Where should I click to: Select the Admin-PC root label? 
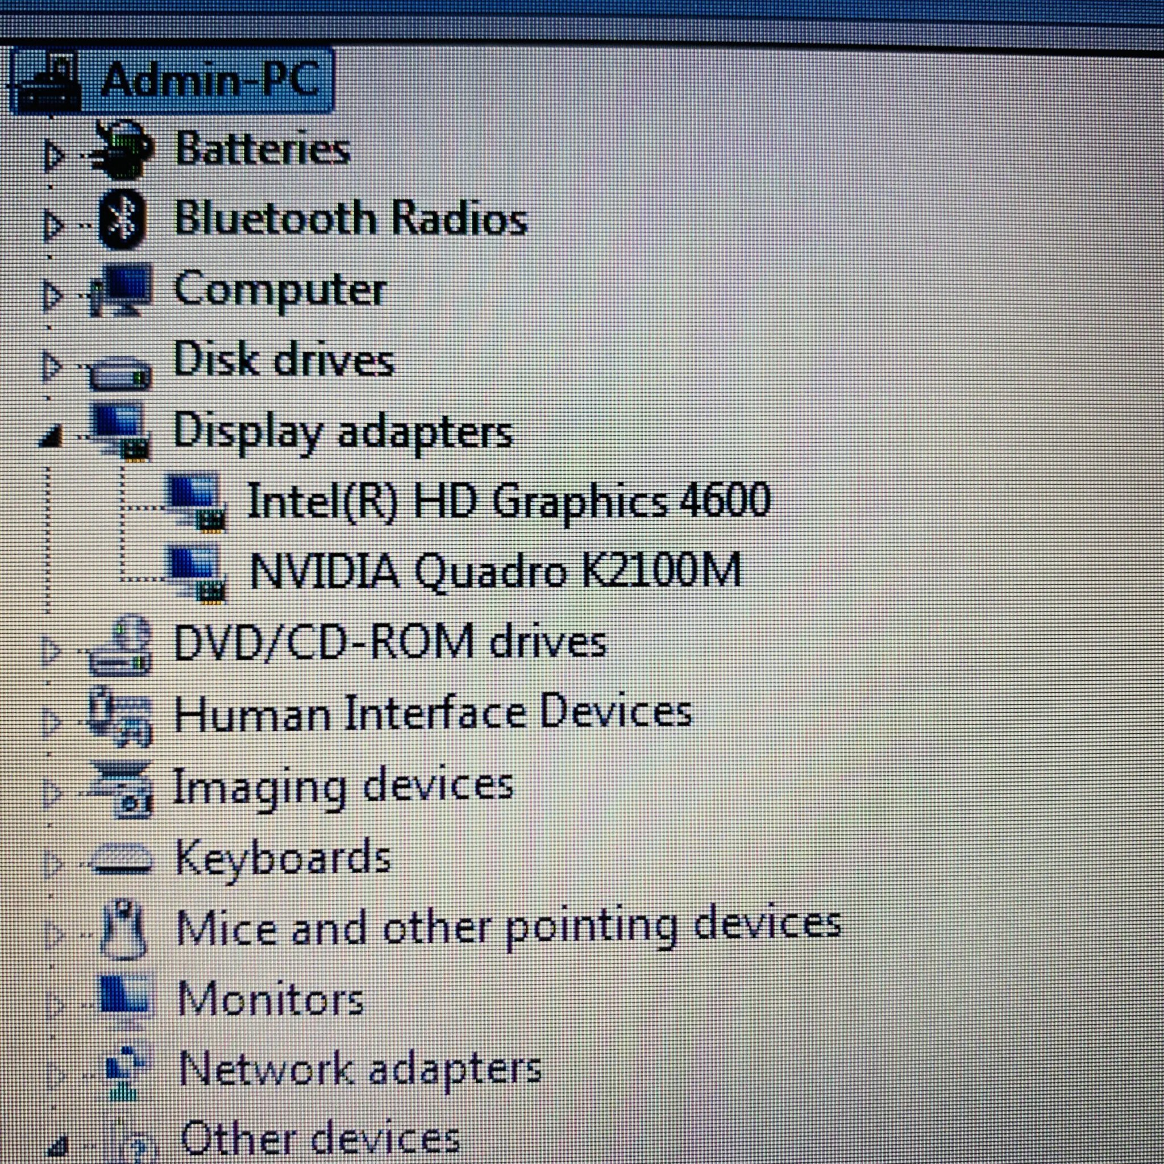tap(210, 81)
